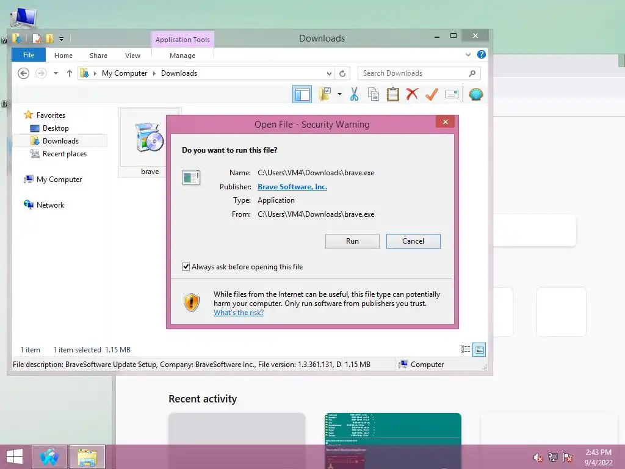Click the Forward navigation arrow
Image resolution: width=625 pixels, height=469 pixels.
41,73
